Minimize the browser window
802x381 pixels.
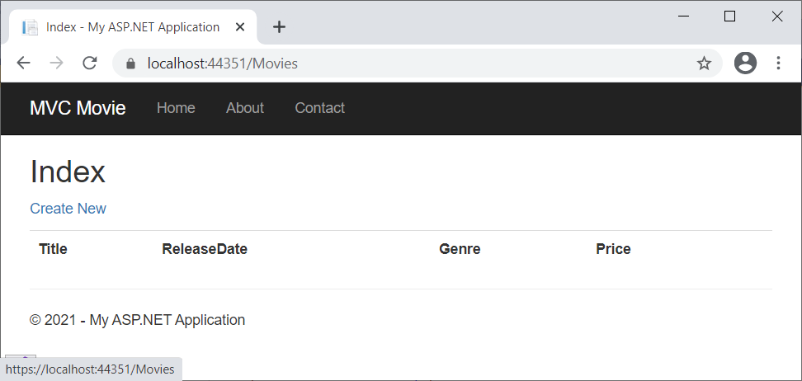click(x=683, y=16)
